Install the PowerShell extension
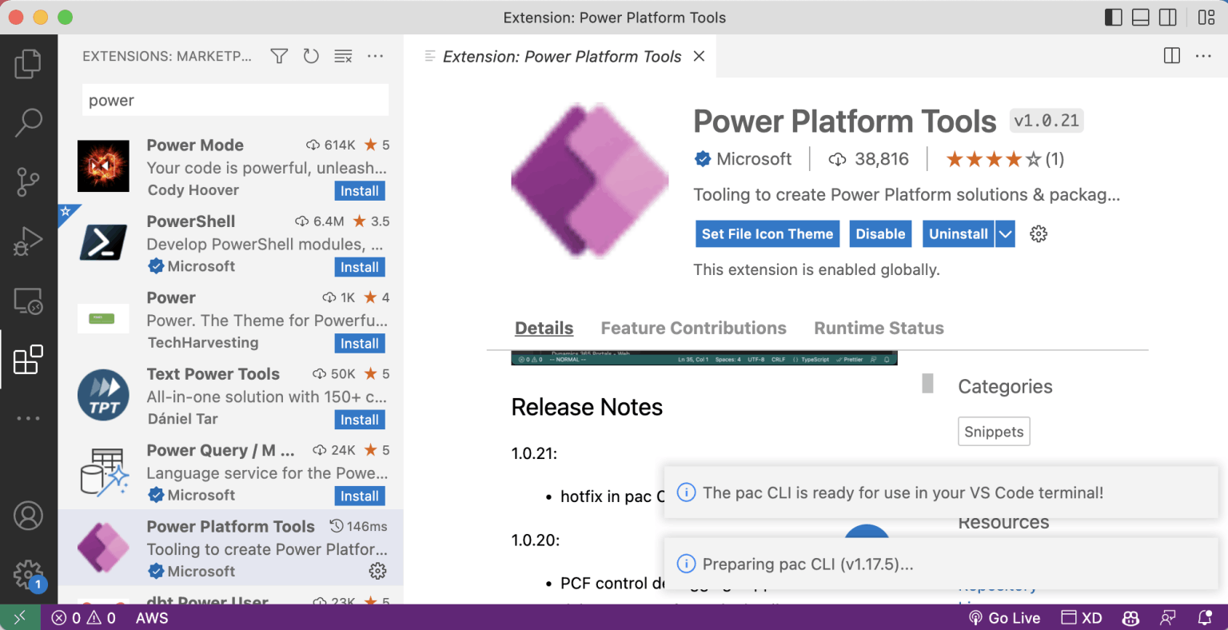Image resolution: width=1228 pixels, height=630 pixels. click(360, 267)
